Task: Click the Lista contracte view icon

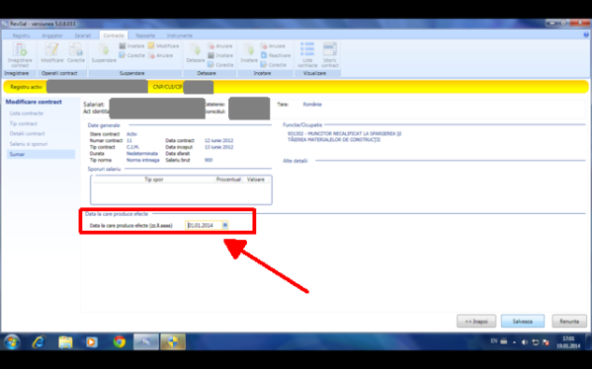Action: click(x=307, y=55)
